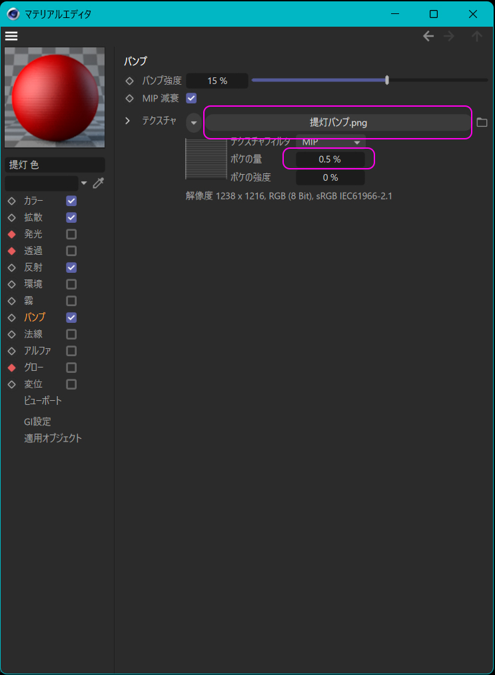
Task: Click the back arrow navigation icon
Action: coord(428,37)
